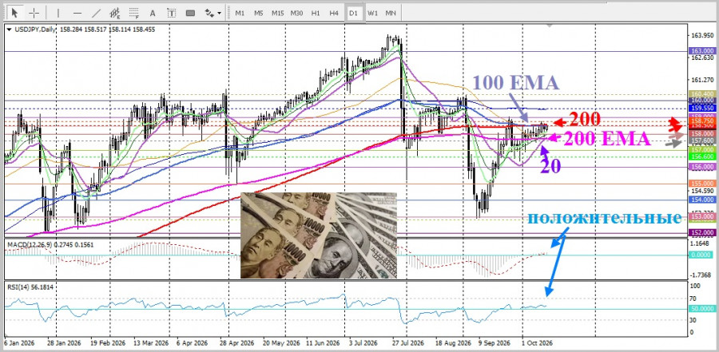Screen dimensions: 719x352
Task: Click the purple 156.000 level label
Action: pyautogui.click(x=702, y=168)
